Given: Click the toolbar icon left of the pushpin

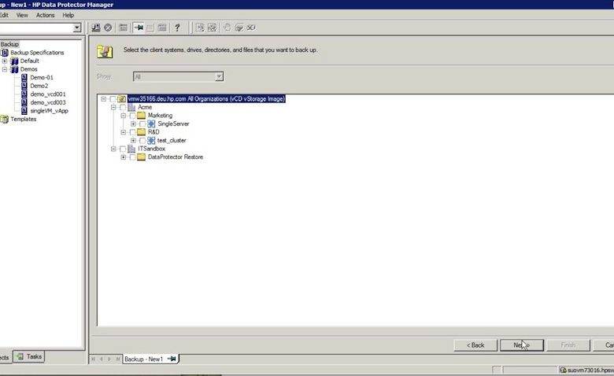Looking at the screenshot, I should point(123,28).
